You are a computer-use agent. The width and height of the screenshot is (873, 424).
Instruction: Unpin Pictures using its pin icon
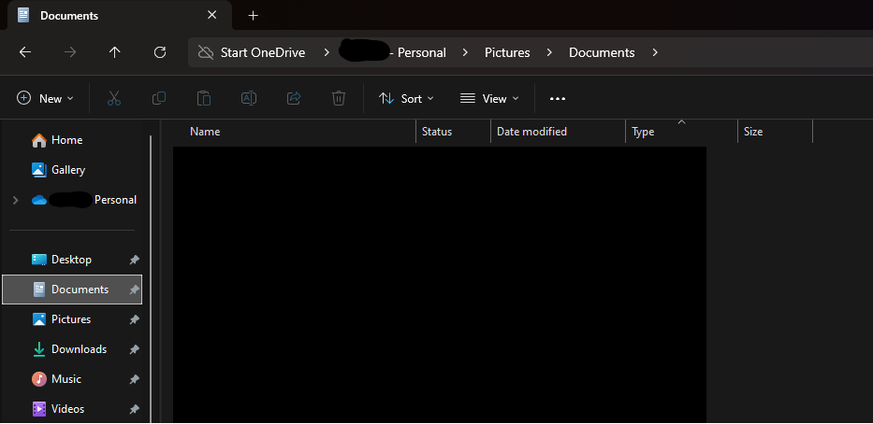pos(134,319)
